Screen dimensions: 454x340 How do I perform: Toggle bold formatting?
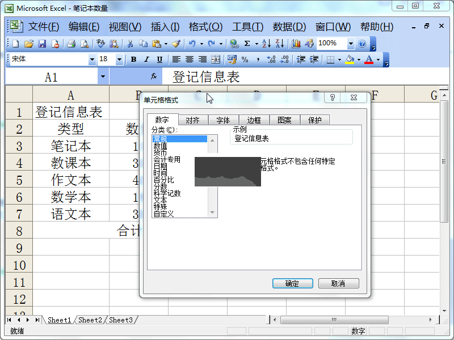tap(133, 59)
